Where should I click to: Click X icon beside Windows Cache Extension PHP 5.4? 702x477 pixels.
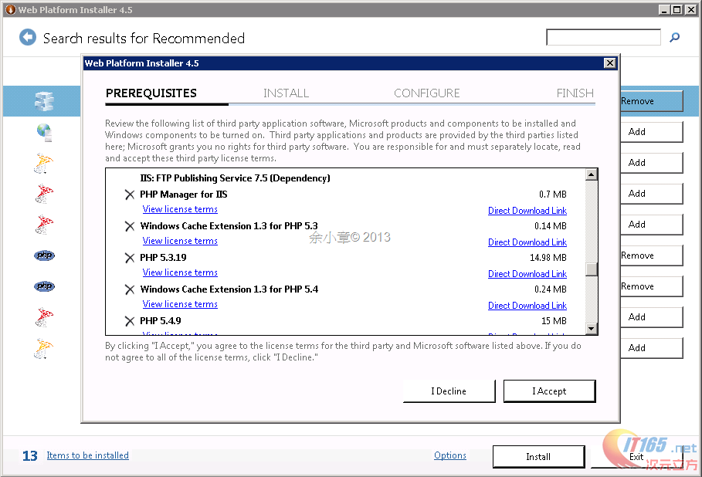(130, 289)
